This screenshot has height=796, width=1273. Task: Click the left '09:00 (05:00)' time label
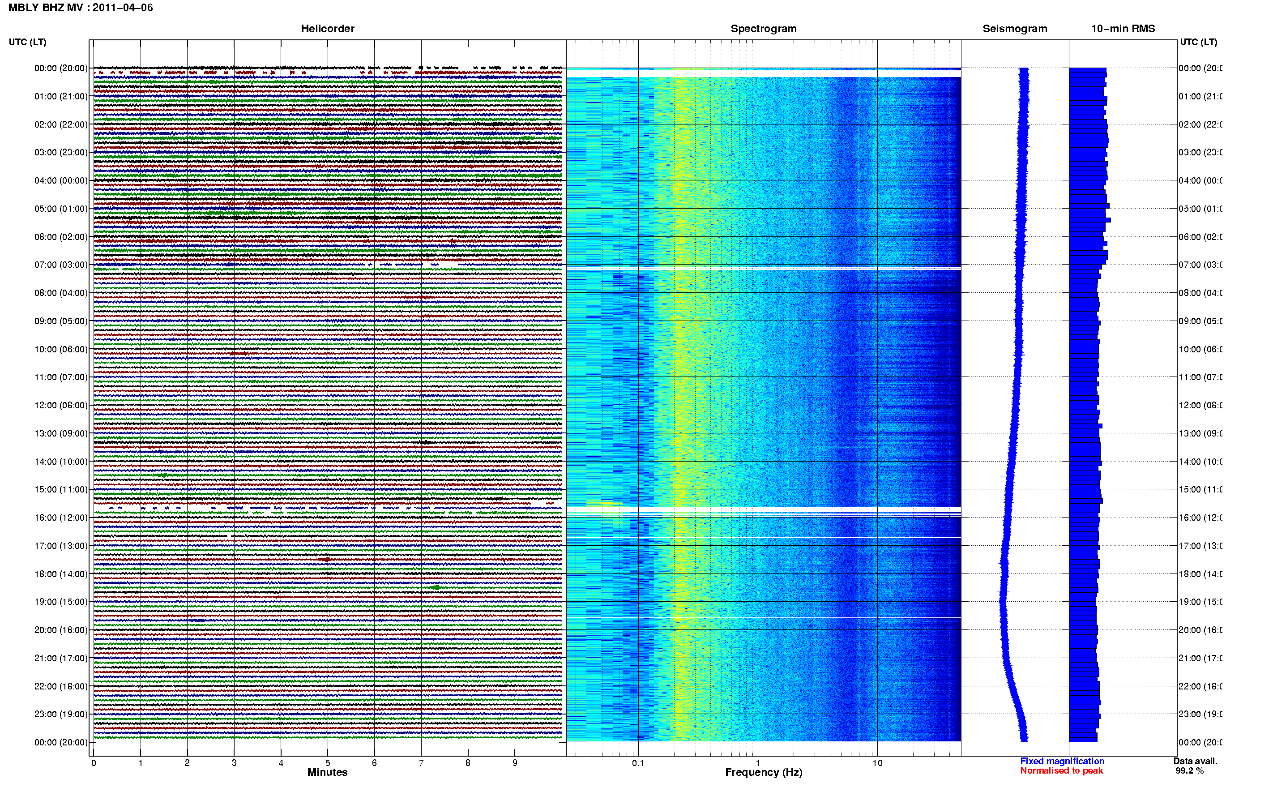pyautogui.click(x=61, y=321)
